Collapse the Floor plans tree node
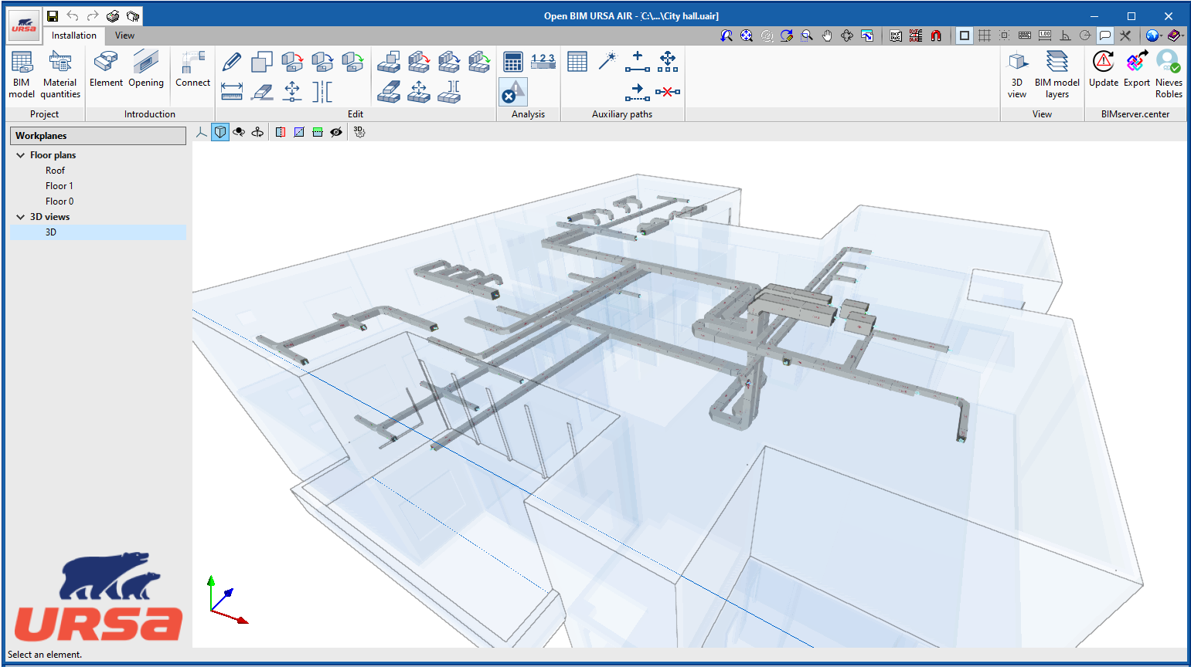 coord(20,154)
